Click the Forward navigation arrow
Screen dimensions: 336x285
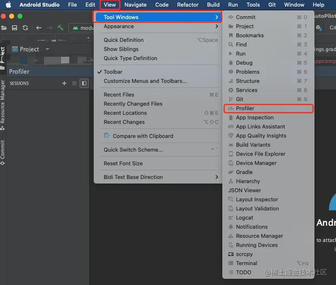50,28
